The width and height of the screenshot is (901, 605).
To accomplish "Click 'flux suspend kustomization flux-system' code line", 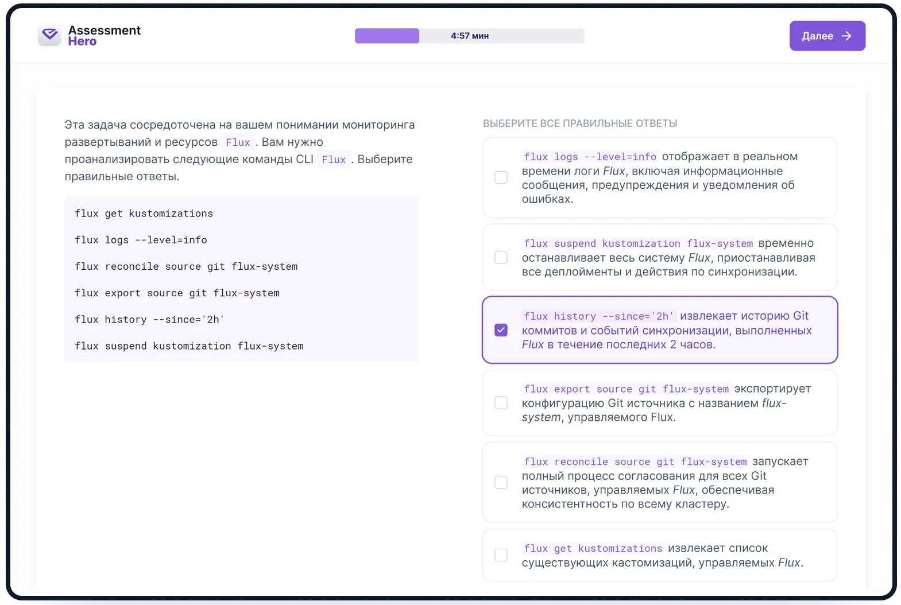I will coord(189,346).
